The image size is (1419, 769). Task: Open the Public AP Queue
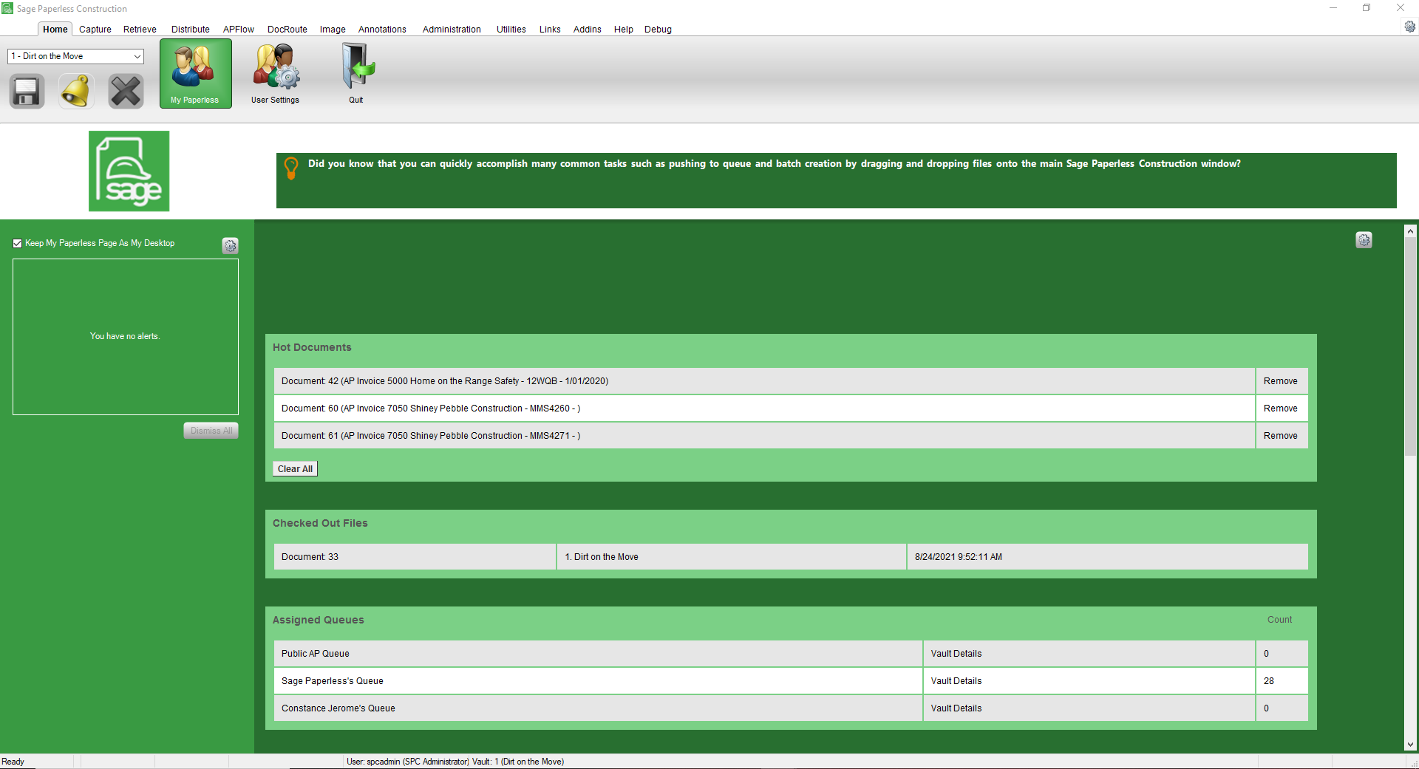point(598,654)
